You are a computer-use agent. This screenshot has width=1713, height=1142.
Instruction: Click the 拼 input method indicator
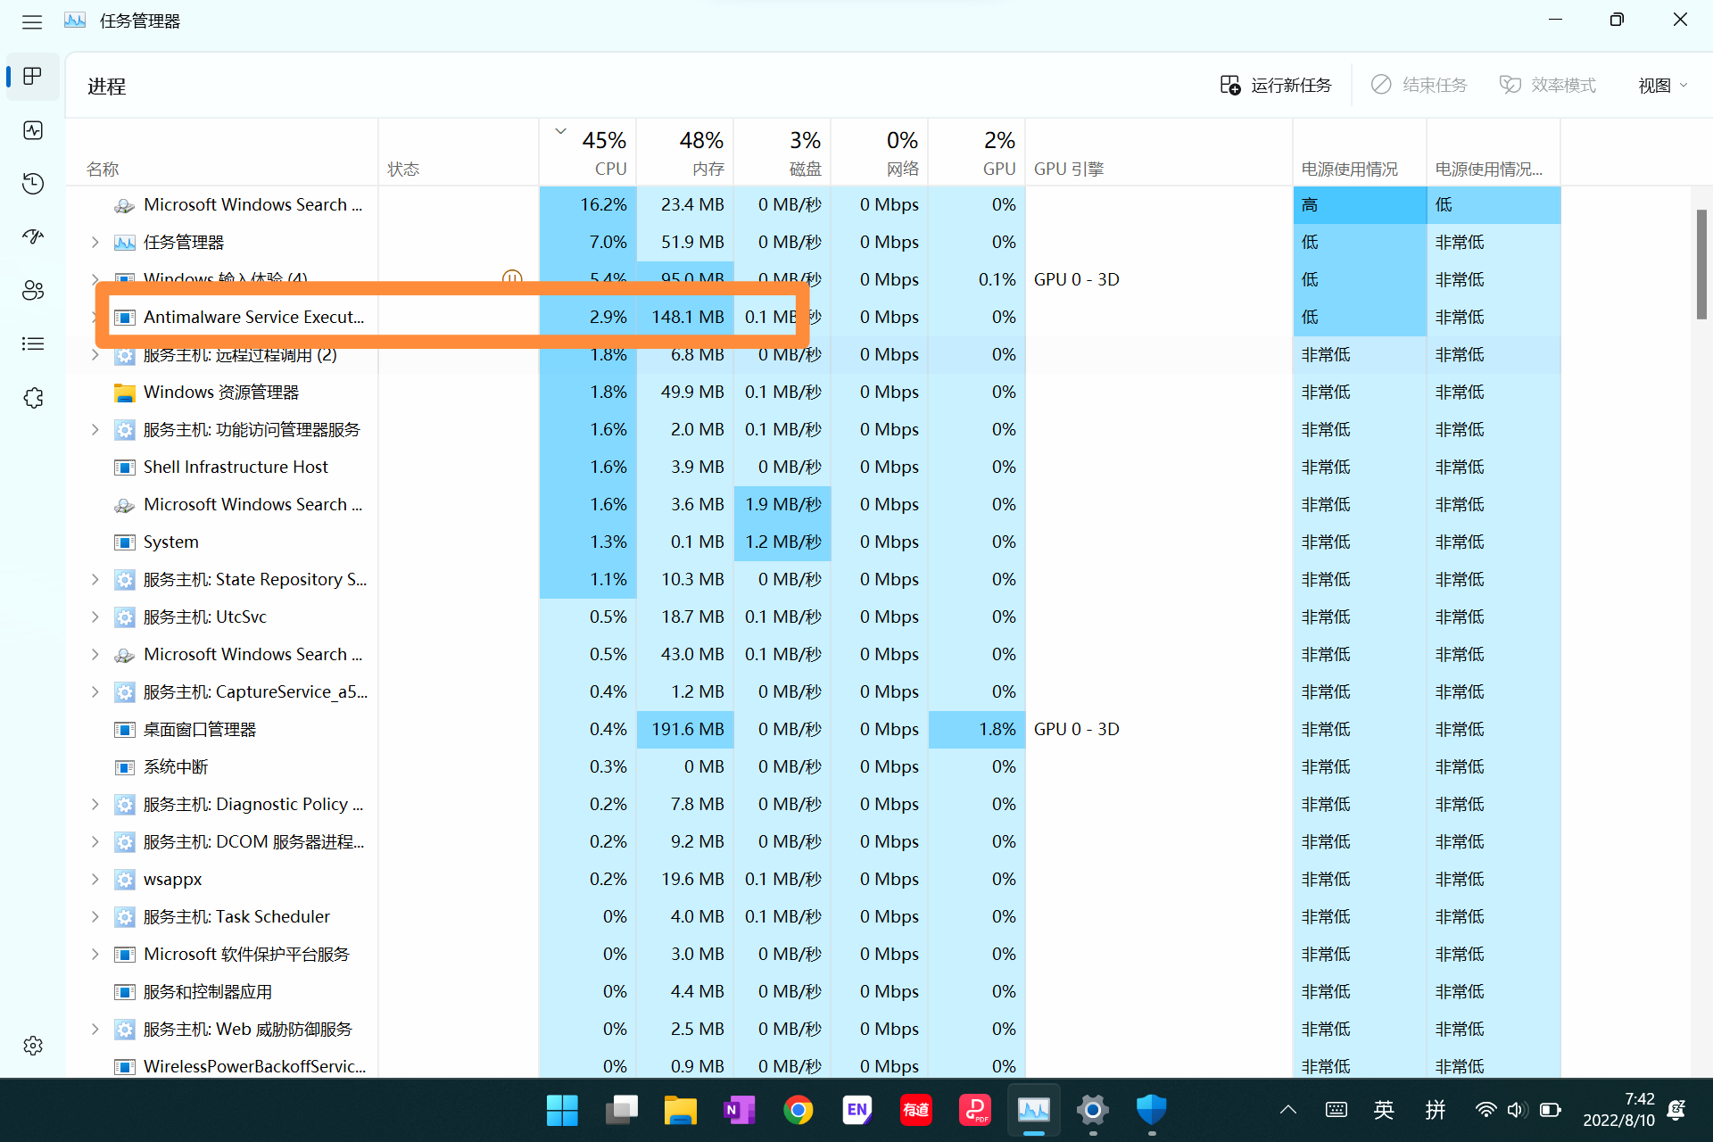[x=1435, y=1110]
